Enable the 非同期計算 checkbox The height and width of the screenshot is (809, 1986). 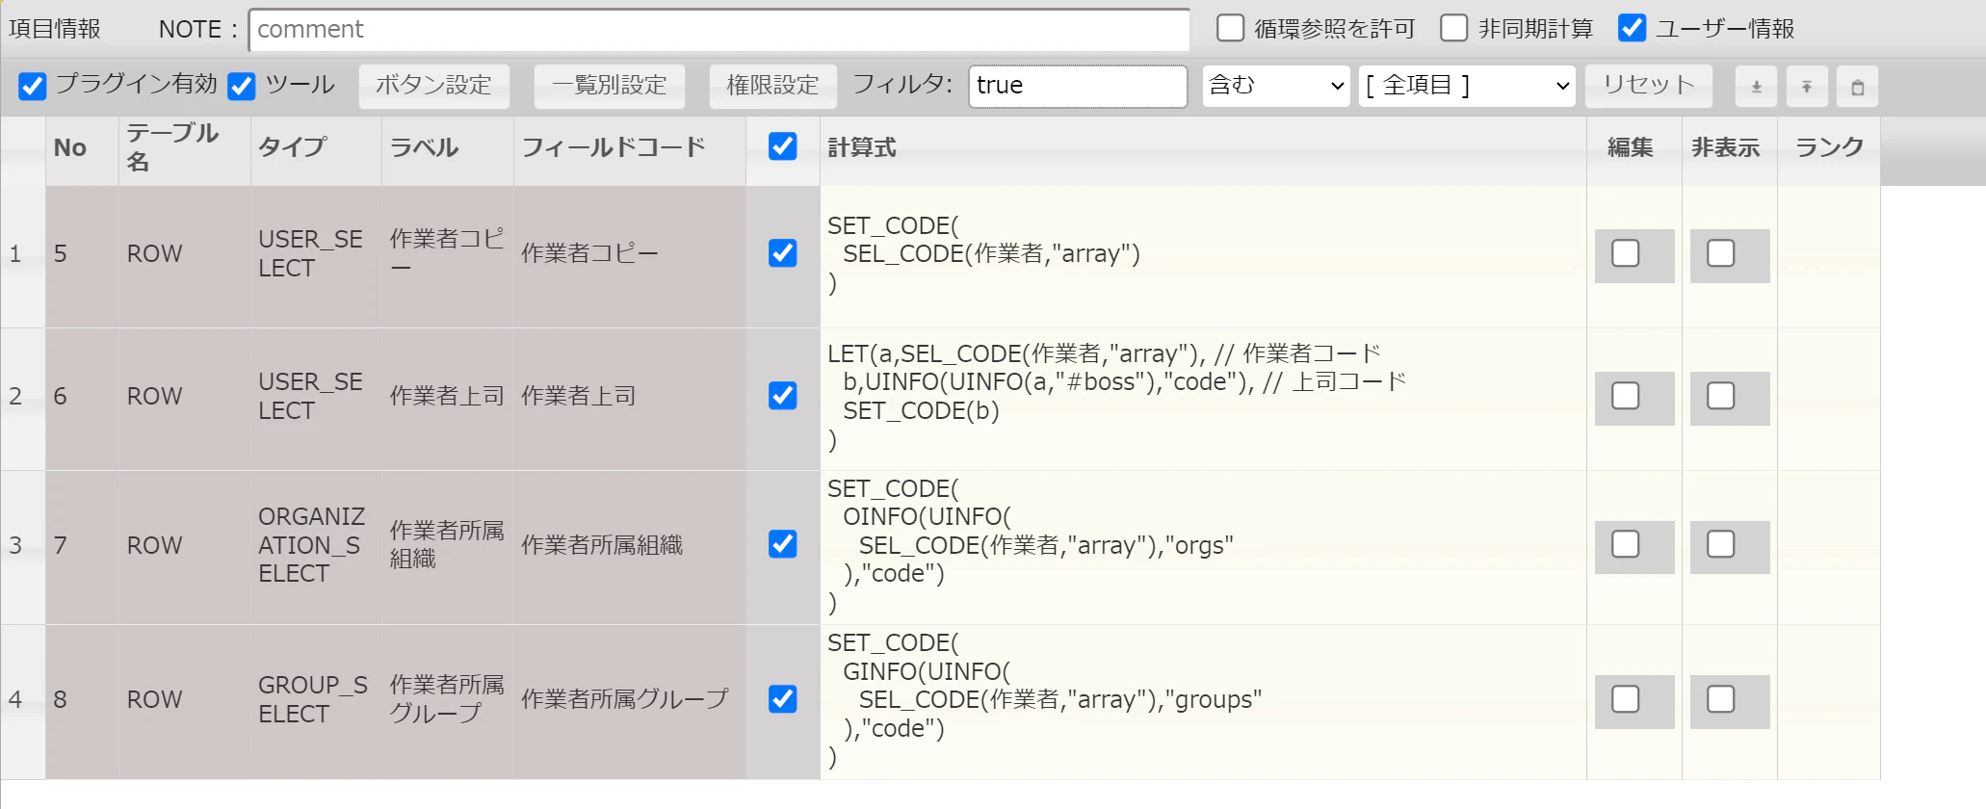(1453, 28)
